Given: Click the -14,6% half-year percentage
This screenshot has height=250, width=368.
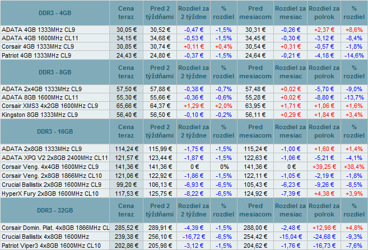Looking at the screenshot, I should (354, 55).
